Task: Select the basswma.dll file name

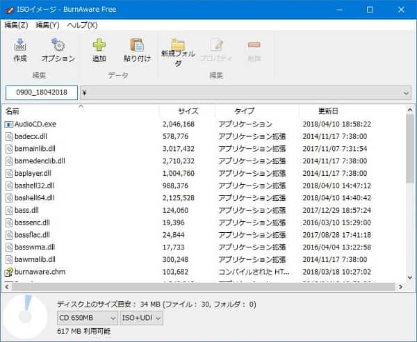Action: pos(35,247)
